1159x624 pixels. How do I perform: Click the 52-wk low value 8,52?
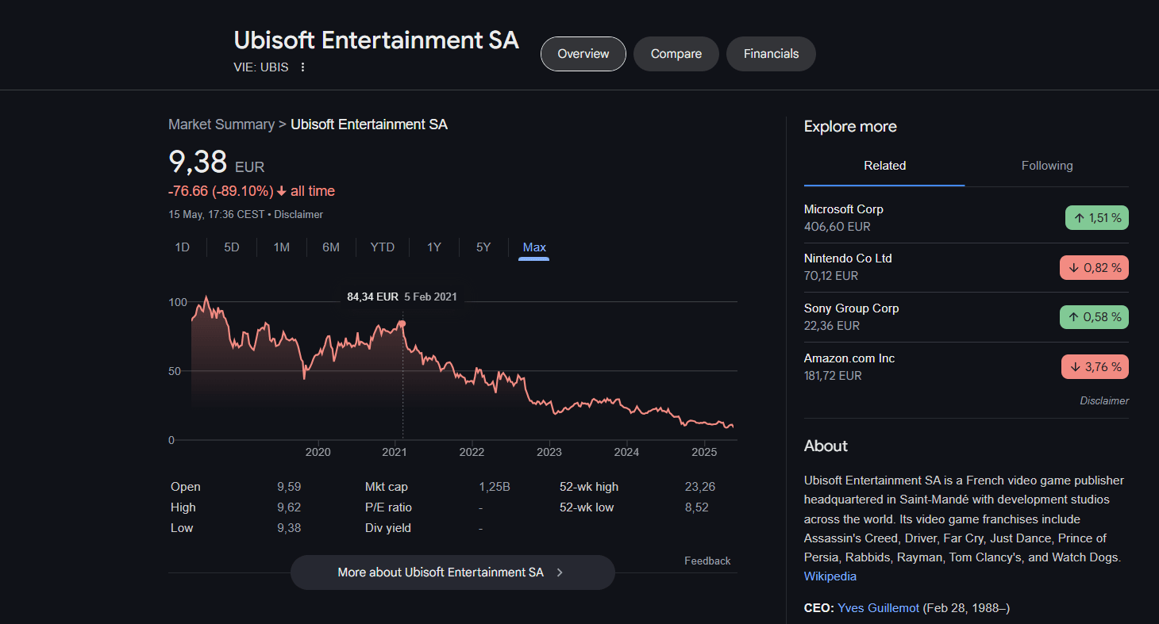tap(696, 507)
